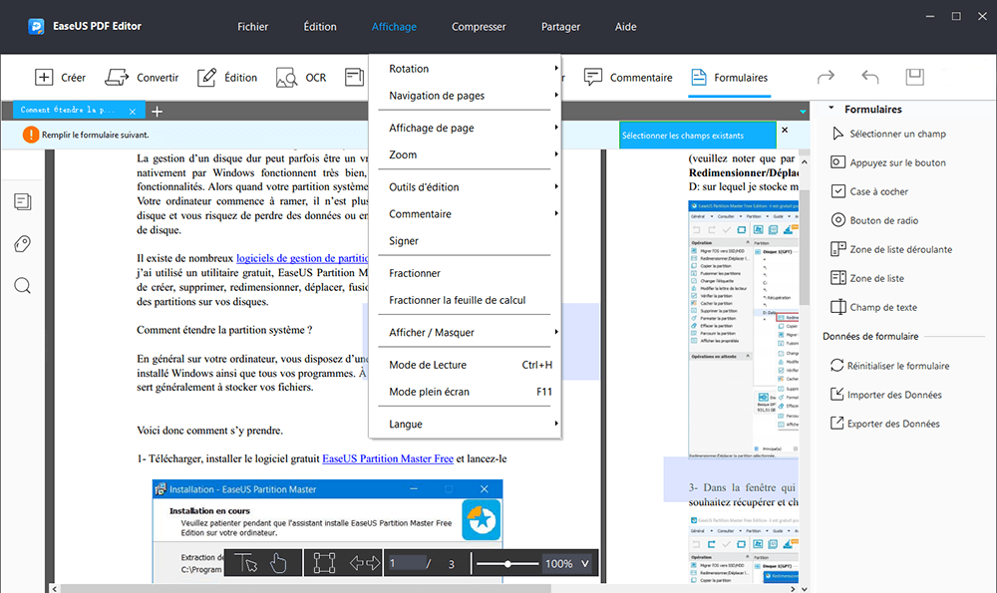Close the form notification bar
This screenshot has height=593, width=997.
(x=785, y=130)
